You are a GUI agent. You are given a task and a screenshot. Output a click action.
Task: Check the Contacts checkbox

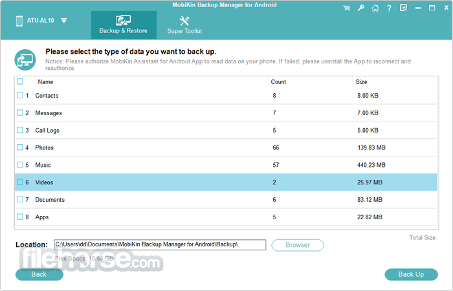coord(20,95)
